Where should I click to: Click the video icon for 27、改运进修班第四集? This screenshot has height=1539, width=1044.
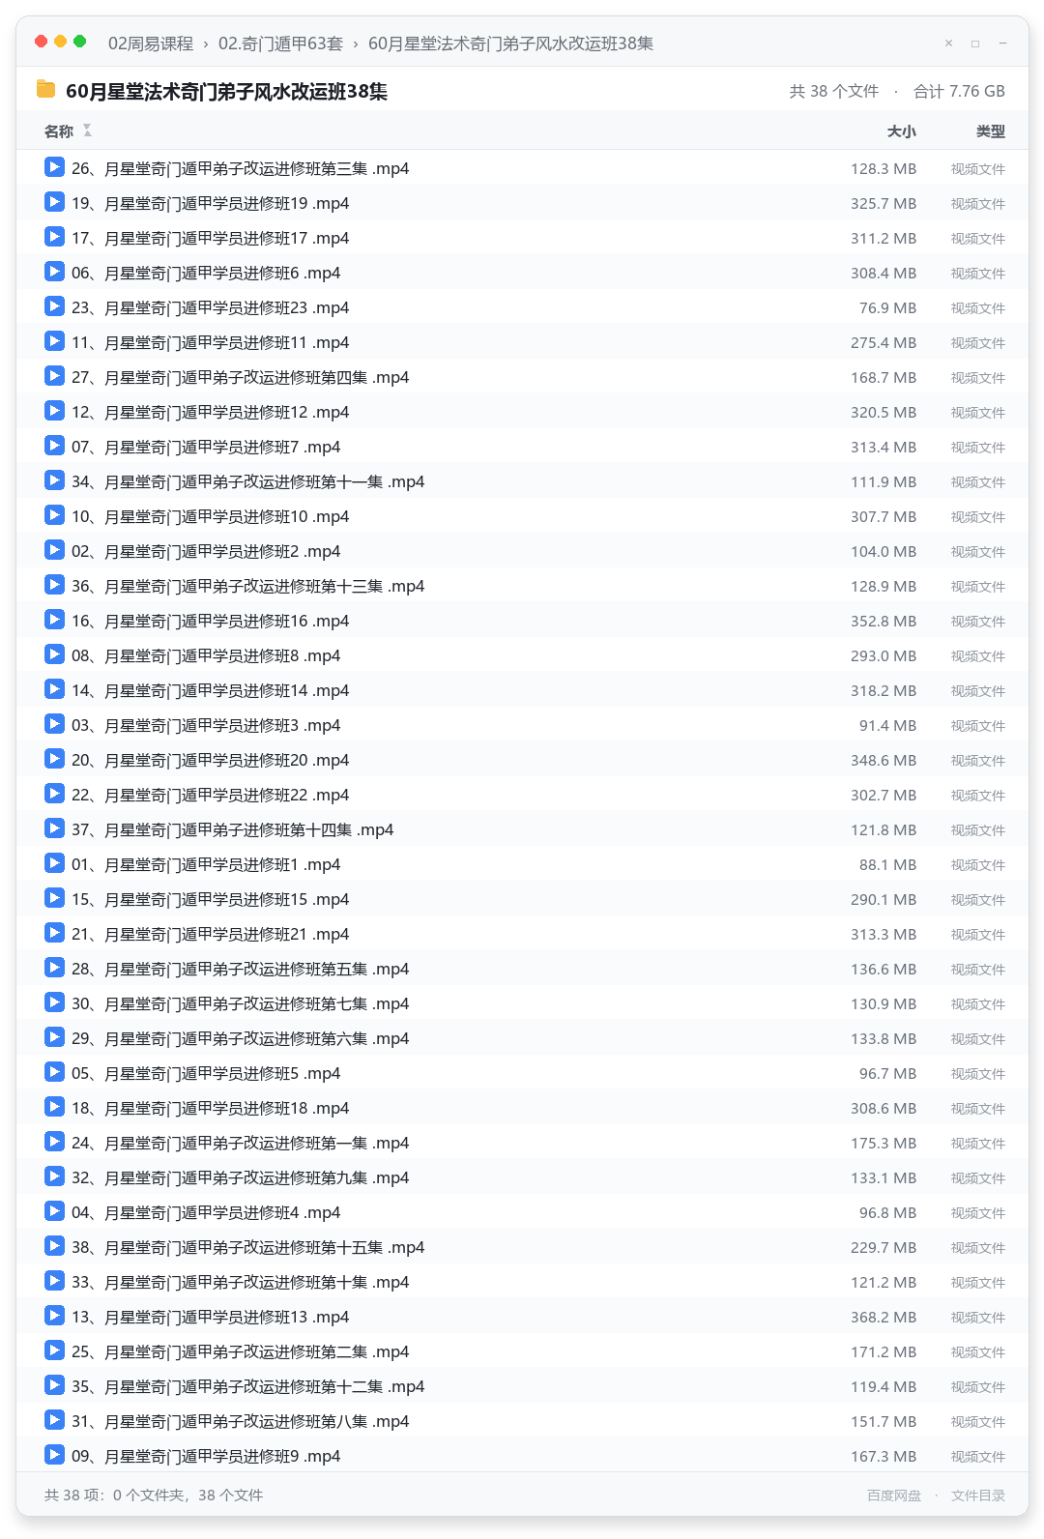point(54,376)
